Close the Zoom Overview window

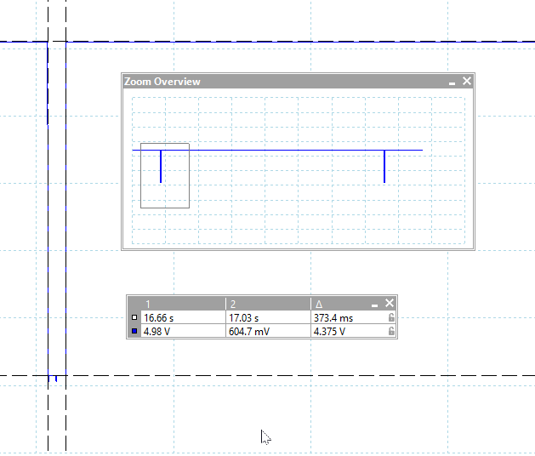(x=466, y=82)
